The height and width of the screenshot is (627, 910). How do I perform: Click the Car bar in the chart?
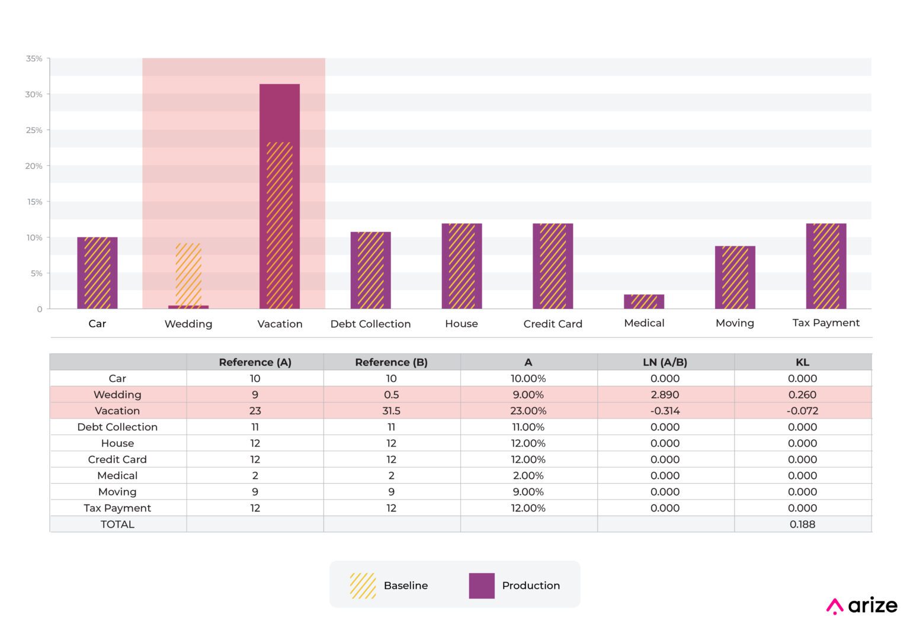(97, 273)
